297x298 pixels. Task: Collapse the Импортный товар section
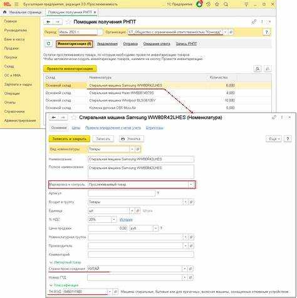click(65, 262)
